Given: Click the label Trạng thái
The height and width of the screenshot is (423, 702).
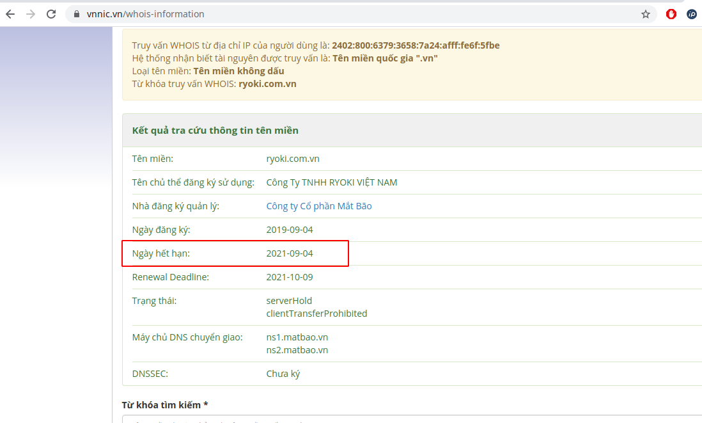Looking at the screenshot, I should [x=155, y=301].
